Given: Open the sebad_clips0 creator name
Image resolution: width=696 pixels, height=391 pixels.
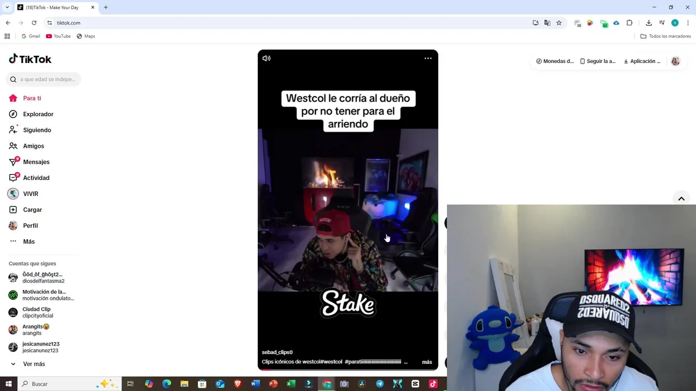Looking at the screenshot, I should pyautogui.click(x=277, y=352).
